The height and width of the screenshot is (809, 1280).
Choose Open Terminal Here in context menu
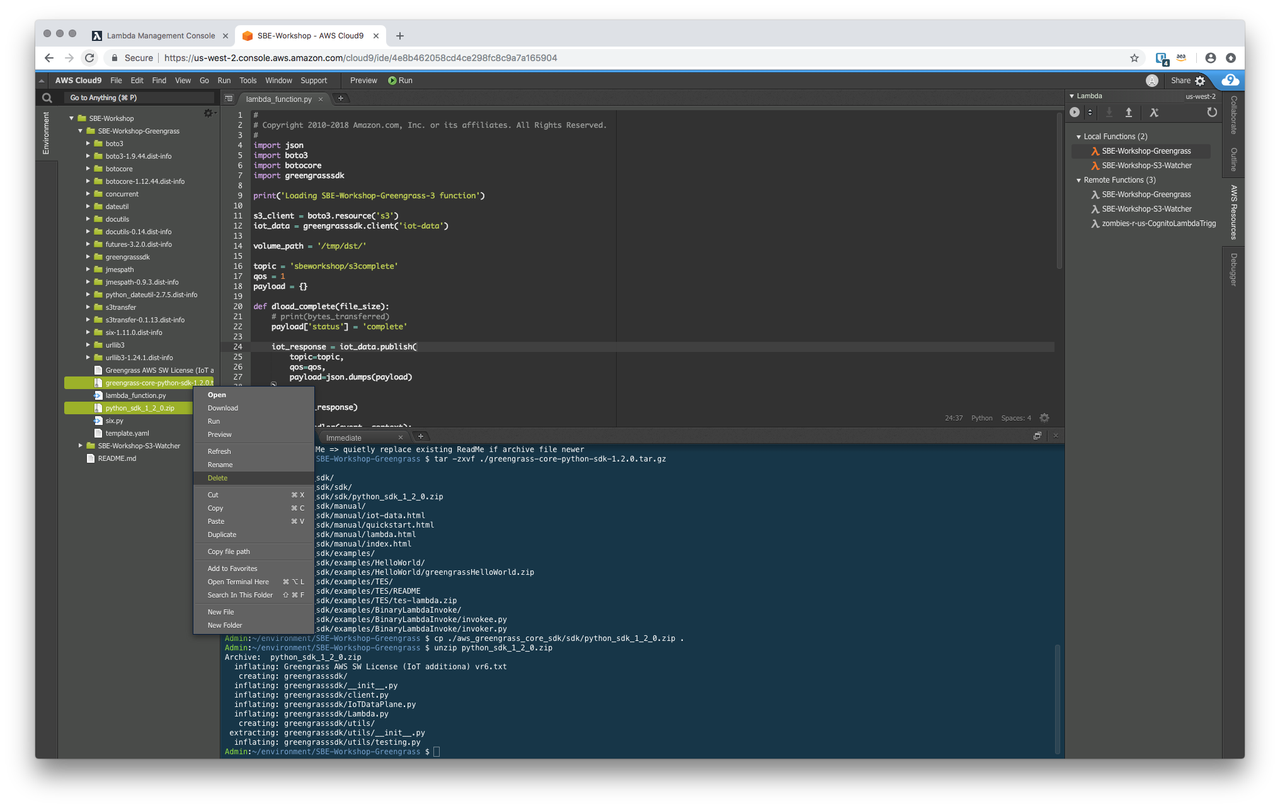[254, 582]
